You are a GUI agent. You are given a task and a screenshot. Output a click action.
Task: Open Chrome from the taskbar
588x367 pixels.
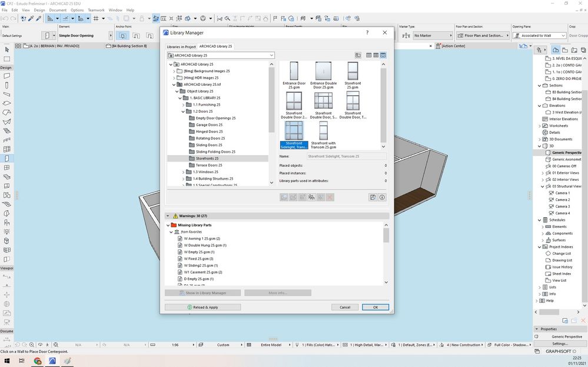[x=37, y=361]
